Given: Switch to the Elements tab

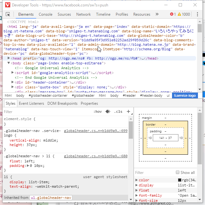Looking at the screenshot, I should 26,14.
